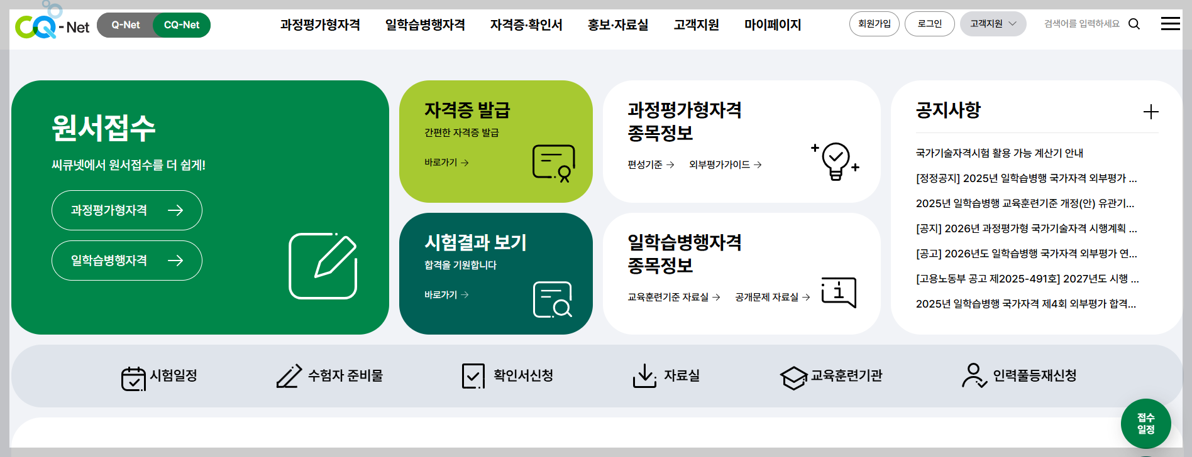Click 바로가기 in 자격증 발급 card
This screenshot has width=1192, height=457.
[x=446, y=163]
